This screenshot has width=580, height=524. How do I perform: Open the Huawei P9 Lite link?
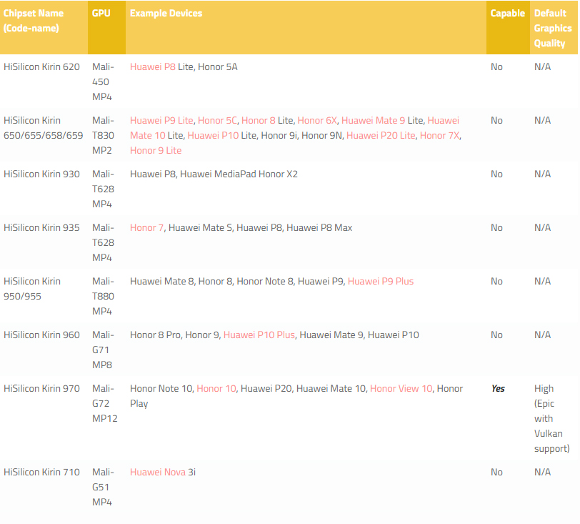[161, 121]
